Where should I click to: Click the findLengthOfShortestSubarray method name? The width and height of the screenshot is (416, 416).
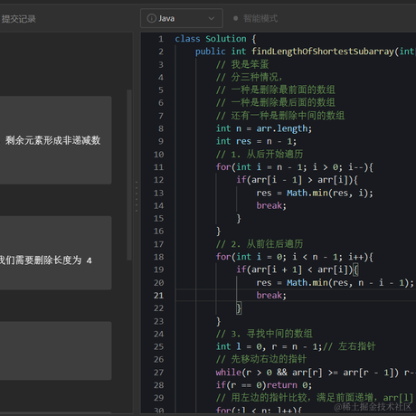pyautogui.click(x=323, y=52)
